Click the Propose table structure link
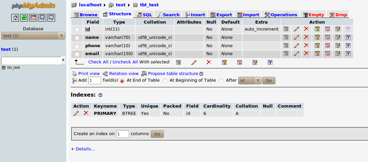The image size is (368, 162). 173,74
